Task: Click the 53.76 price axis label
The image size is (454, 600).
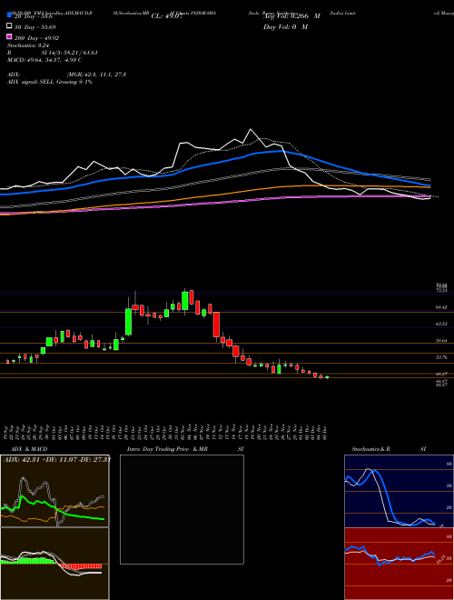Action: [442, 357]
